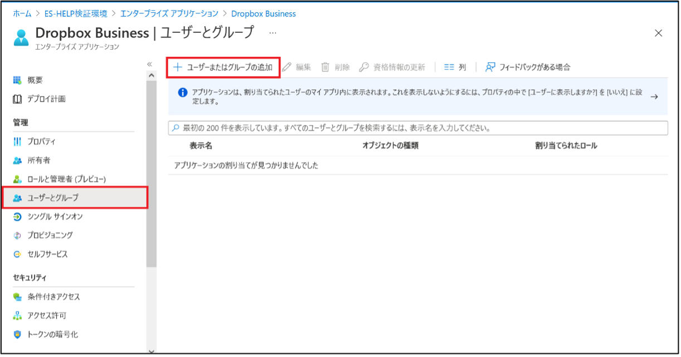This screenshot has width=681, height=357.
Task: Click the プロパティ bars icon
Action: click(x=17, y=141)
